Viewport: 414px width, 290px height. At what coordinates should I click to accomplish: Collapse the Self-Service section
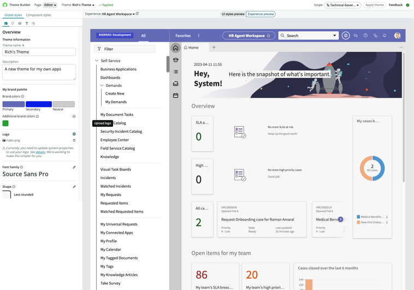[97, 61]
